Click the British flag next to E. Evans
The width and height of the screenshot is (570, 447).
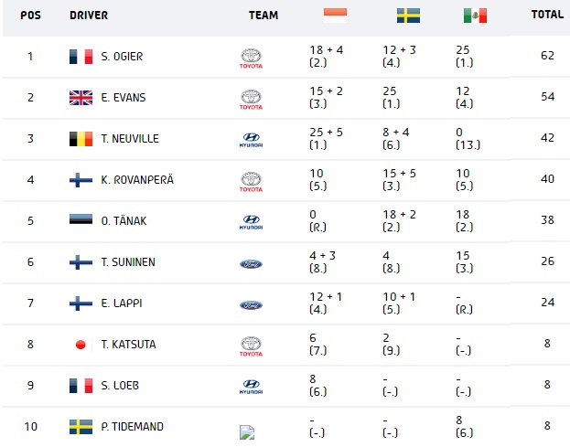(81, 98)
